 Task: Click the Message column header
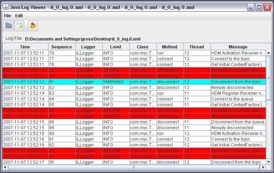point(238,47)
